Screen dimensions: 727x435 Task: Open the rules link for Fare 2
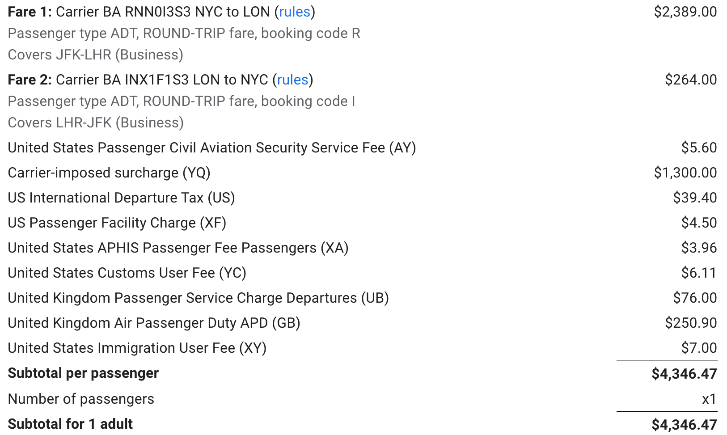[x=293, y=80]
